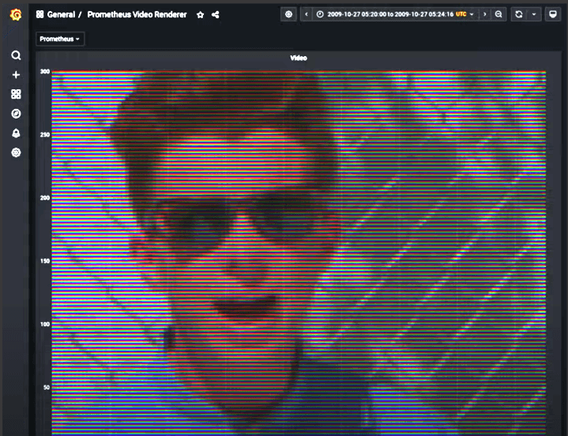Click the UTC timezone label
Image resolution: width=568 pixels, height=436 pixels.
(x=461, y=14)
